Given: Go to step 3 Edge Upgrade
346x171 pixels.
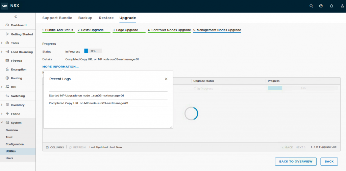Looking at the screenshot, I should (125, 30).
